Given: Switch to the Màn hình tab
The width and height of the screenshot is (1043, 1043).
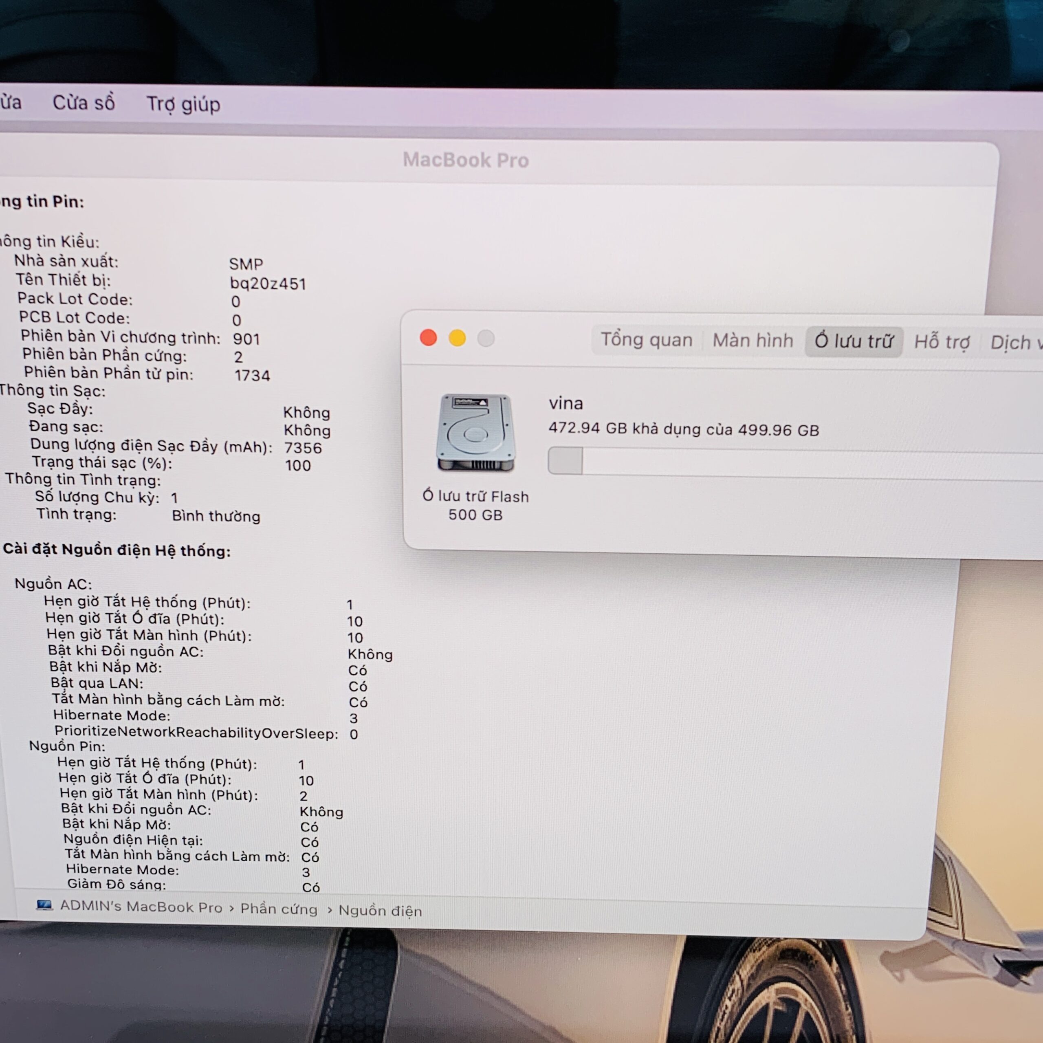Looking at the screenshot, I should click(753, 341).
